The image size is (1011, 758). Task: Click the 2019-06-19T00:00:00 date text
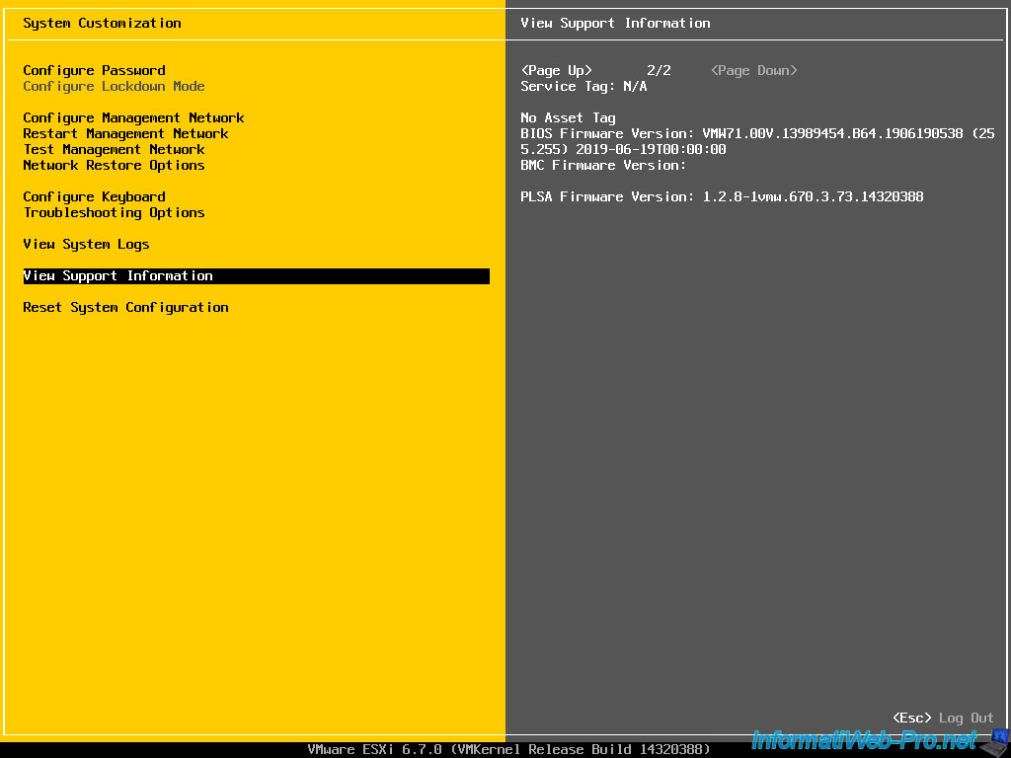click(651, 150)
